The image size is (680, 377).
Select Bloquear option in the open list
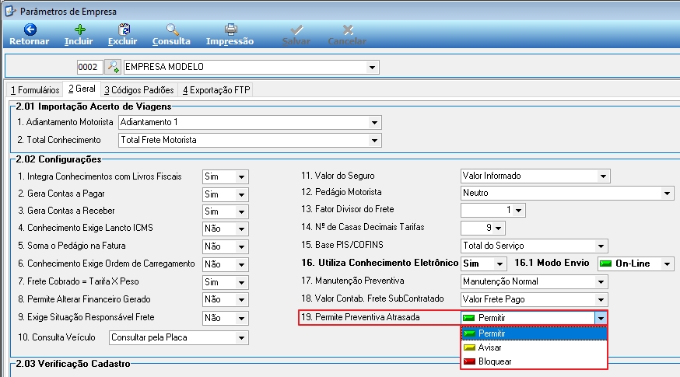534,361
